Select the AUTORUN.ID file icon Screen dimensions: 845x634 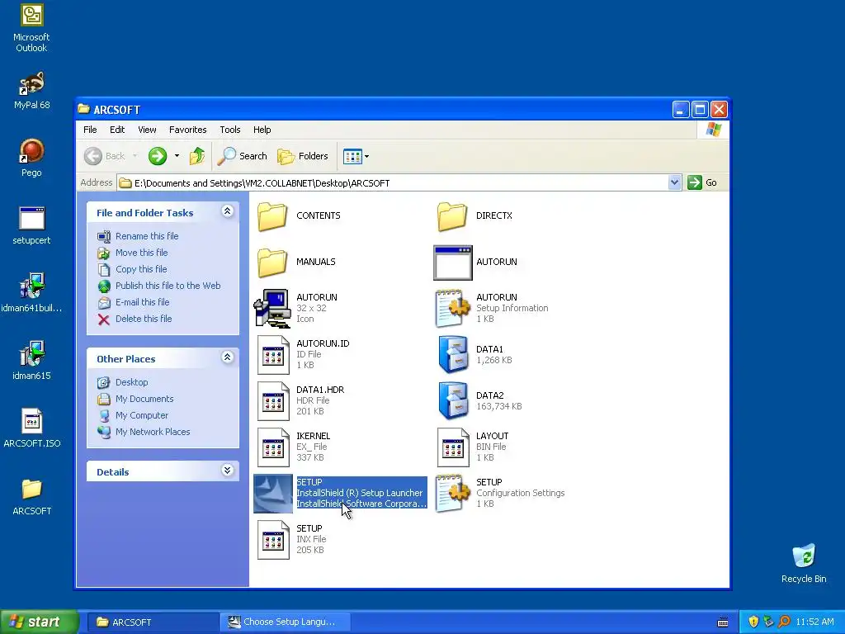coord(273,355)
